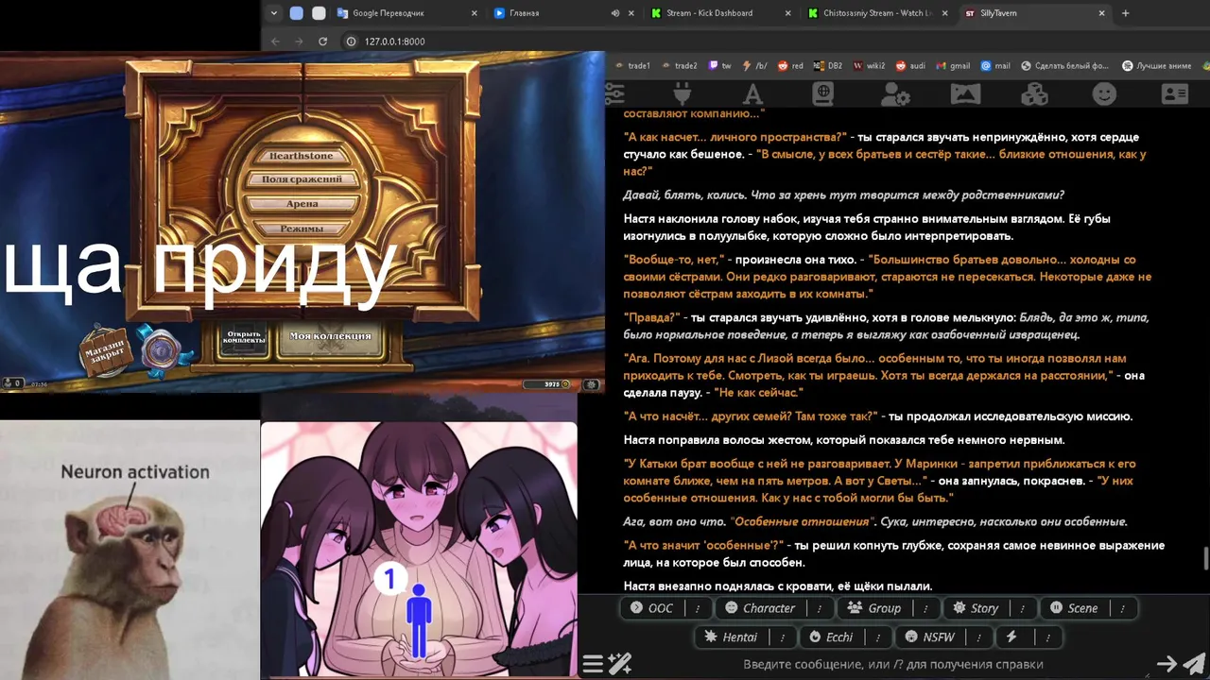The width and height of the screenshot is (1210, 680).
Task: Expand options next to NSFW button
Action: click(979, 637)
